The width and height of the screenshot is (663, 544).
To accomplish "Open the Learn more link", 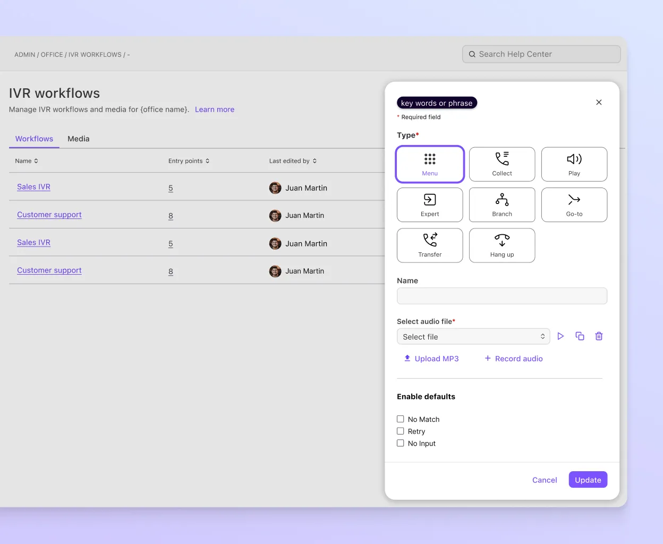I will pyautogui.click(x=215, y=109).
